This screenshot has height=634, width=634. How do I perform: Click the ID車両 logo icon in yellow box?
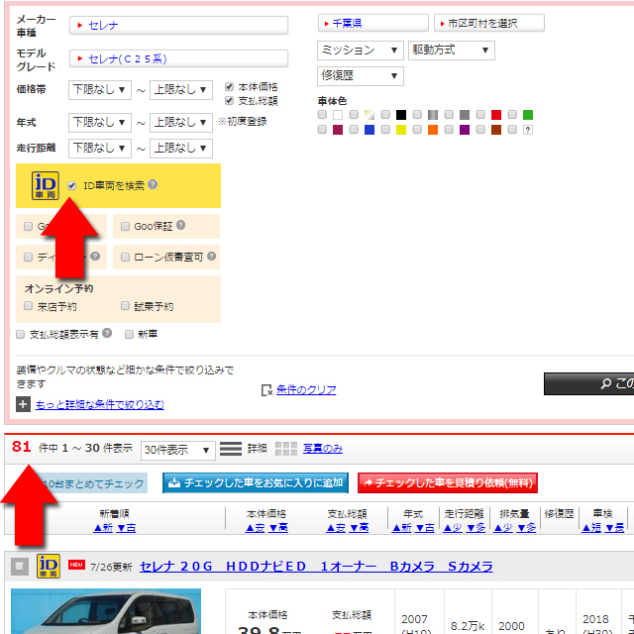click(x=46, y=185)
